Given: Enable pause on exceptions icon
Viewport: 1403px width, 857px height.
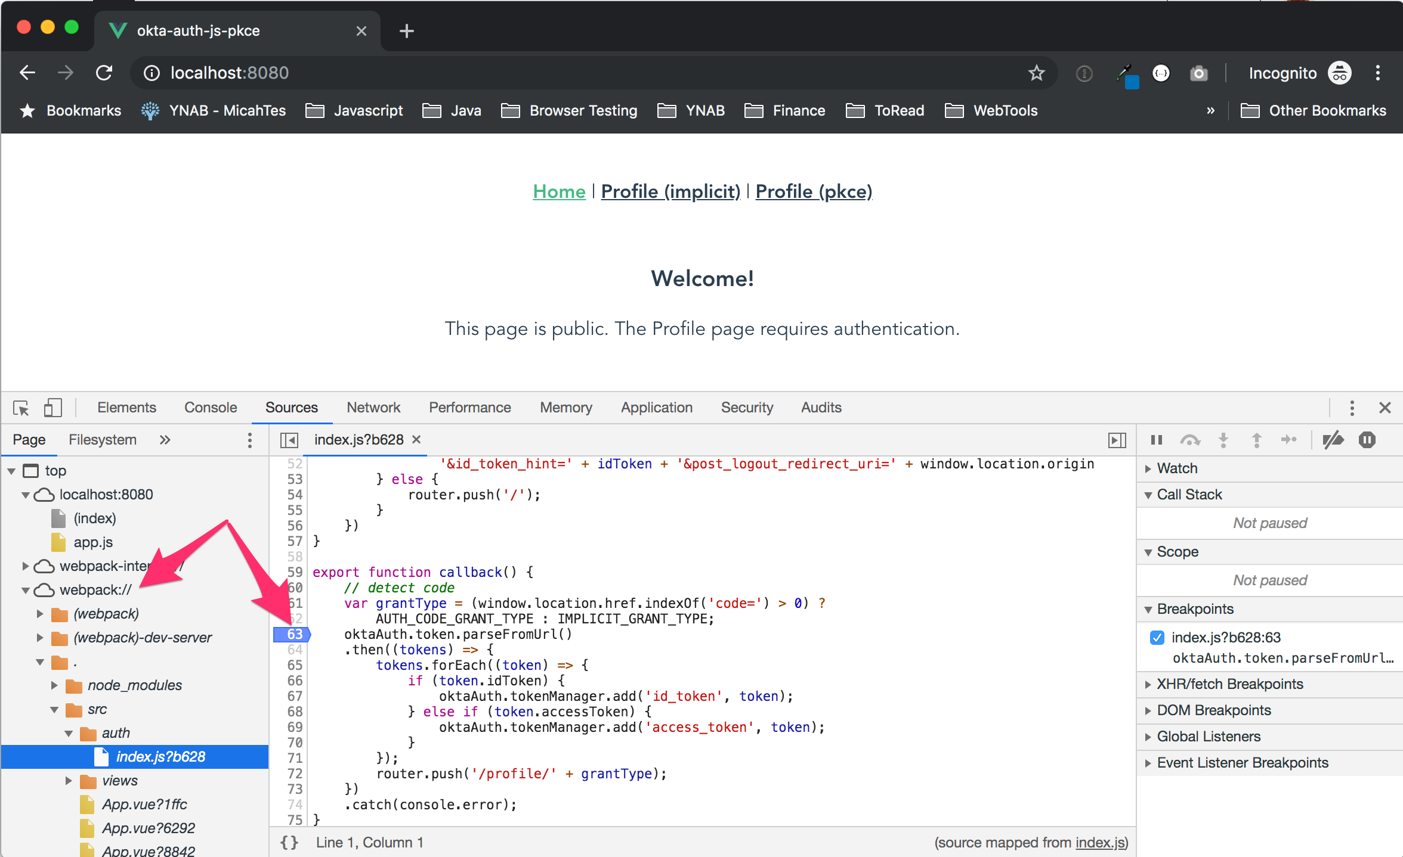Looking at the screenshot, I should pos(1367,440).
